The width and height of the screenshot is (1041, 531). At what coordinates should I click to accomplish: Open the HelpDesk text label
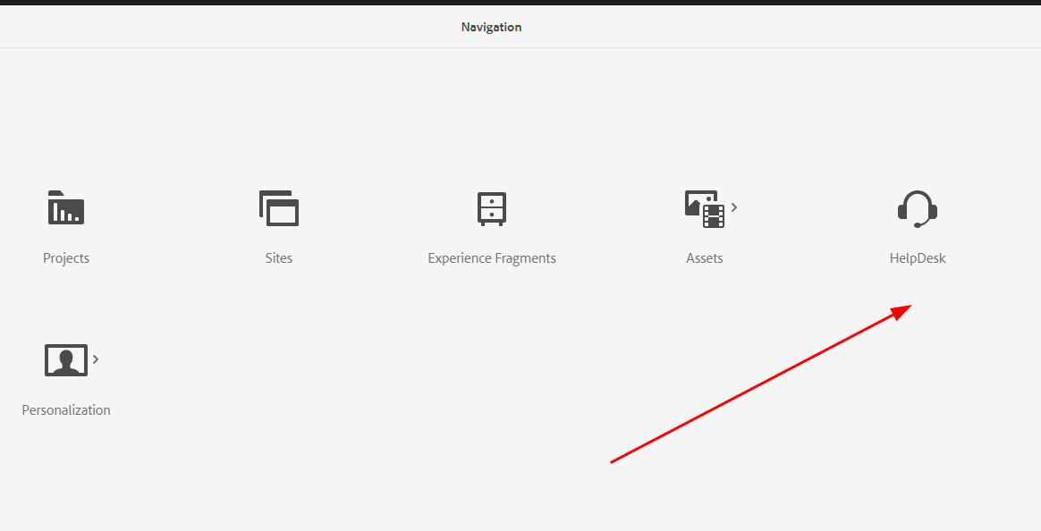coord(918,258)
